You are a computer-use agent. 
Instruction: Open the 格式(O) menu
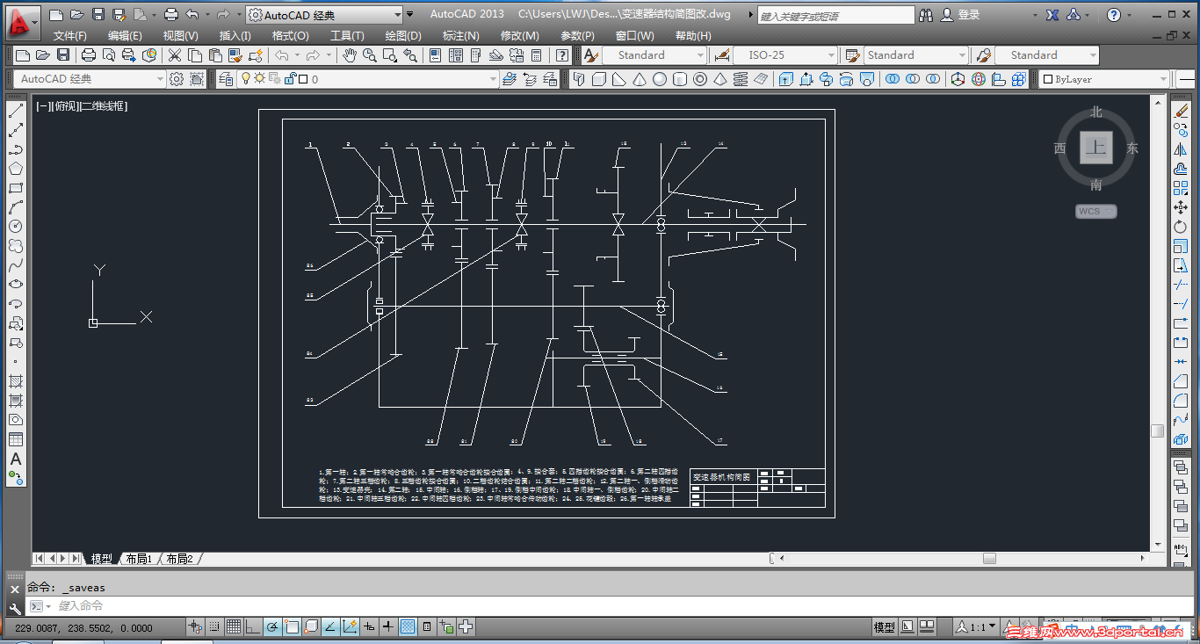(x=290, y=36)
